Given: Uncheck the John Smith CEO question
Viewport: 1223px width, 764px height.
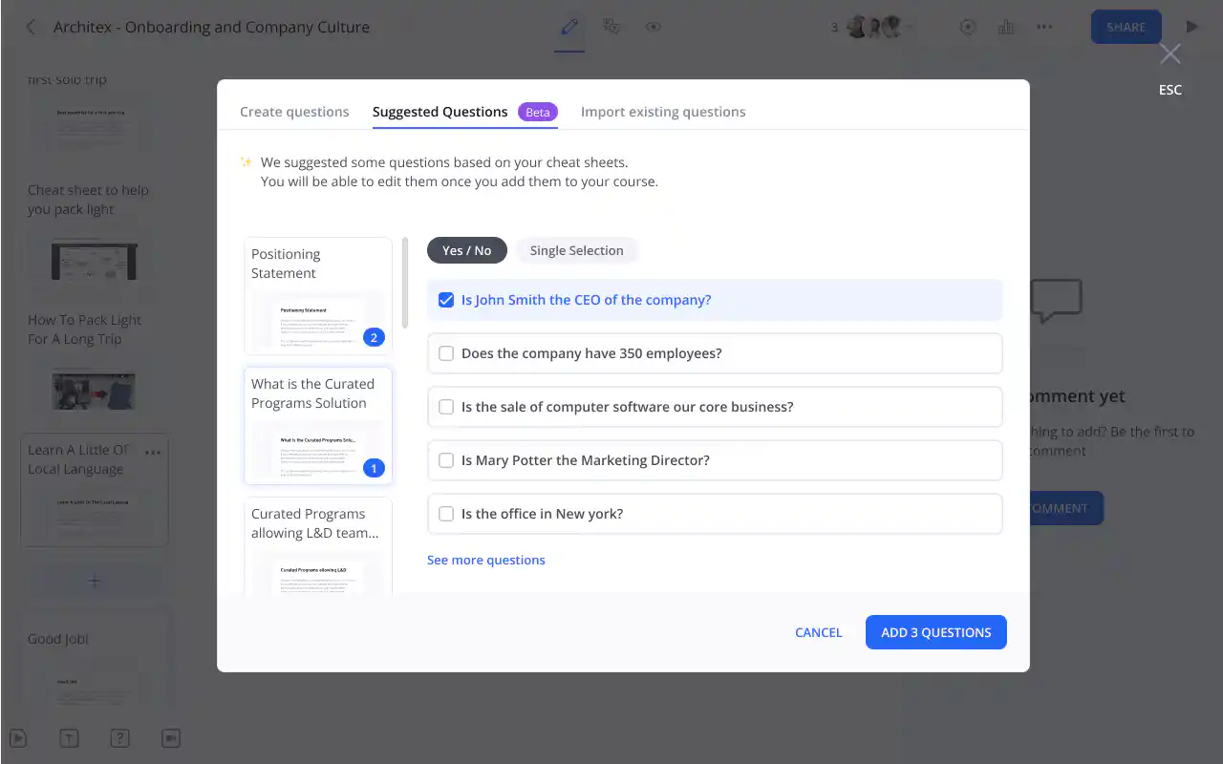Looking at the screenshot, I should pyautogui.click(x=446, y=299).
